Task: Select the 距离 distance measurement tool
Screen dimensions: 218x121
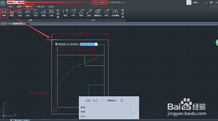Action: click(4, 13)
